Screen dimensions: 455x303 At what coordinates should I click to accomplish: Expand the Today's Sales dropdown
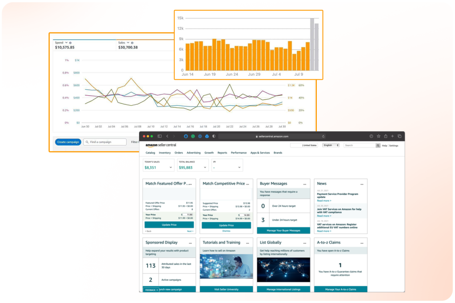[x=171, y=168]
